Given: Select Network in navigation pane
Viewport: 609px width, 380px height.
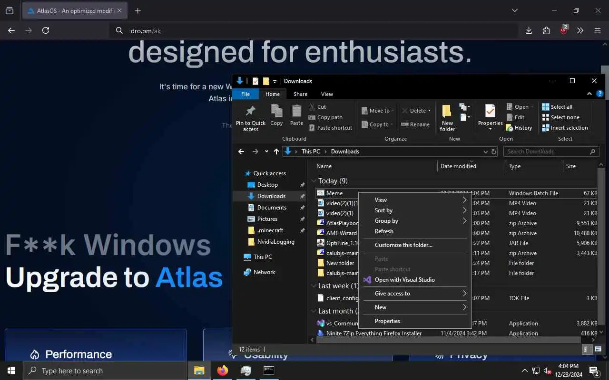Looking at the screenshot, I should coord(264,272).
